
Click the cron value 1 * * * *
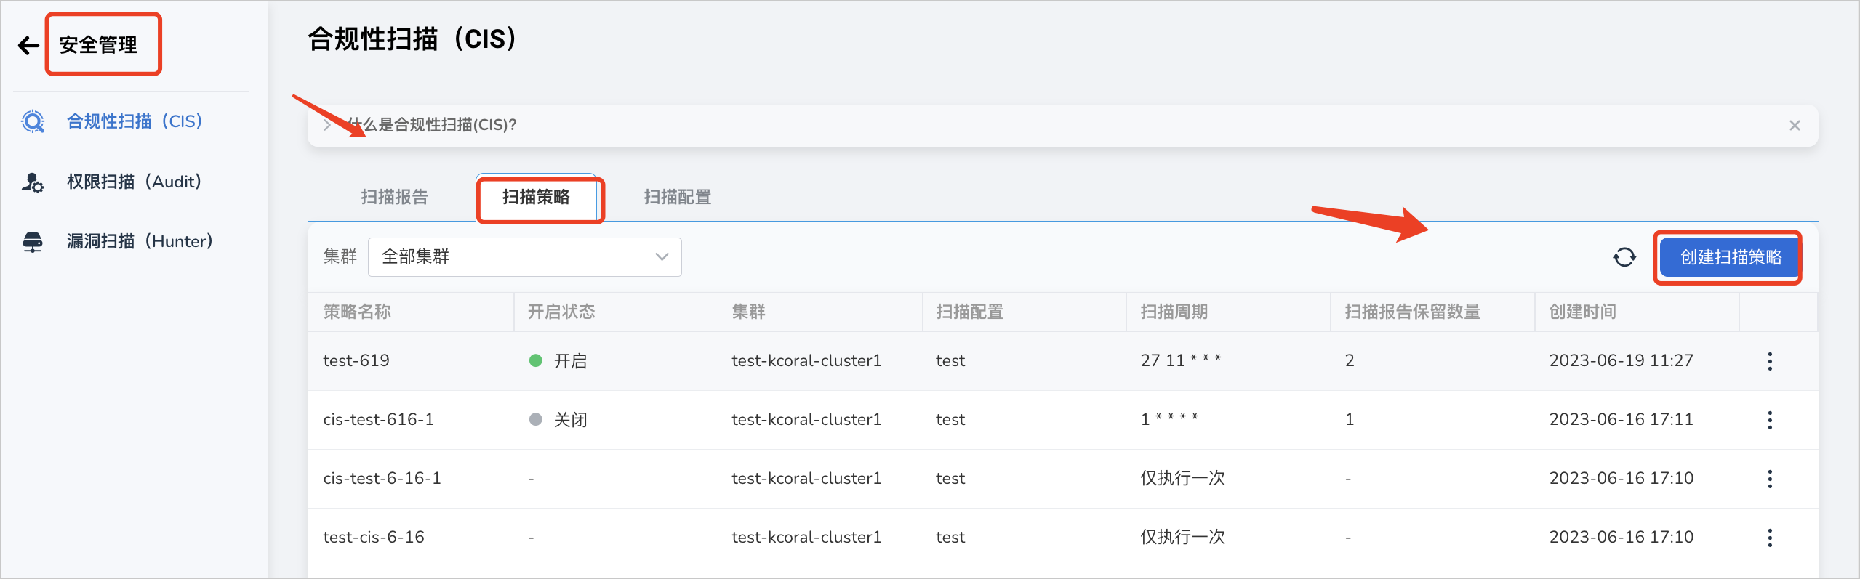(1169, 419)
